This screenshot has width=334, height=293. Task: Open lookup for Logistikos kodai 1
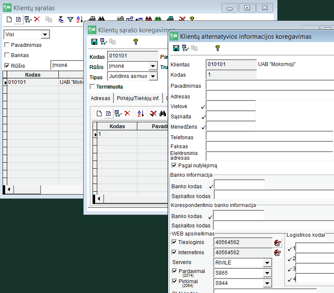(290, 249)
